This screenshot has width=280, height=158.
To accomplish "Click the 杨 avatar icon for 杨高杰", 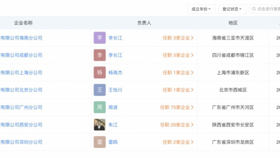I will click(x=100, y=73).
